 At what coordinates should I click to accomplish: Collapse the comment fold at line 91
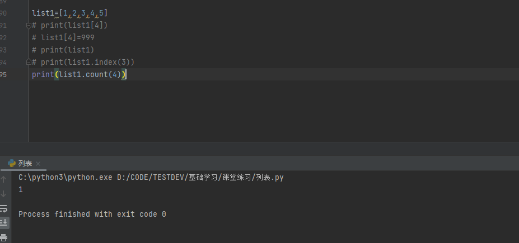(x=28, y=25)
